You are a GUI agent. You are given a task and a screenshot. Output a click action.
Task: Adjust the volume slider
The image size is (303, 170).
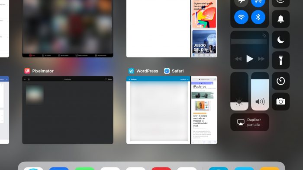260,91
